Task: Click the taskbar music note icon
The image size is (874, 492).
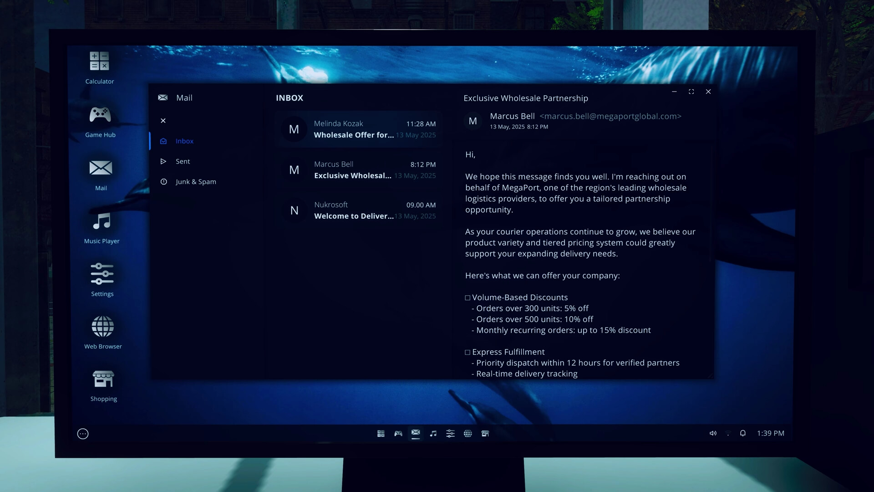Action: [x=433, y=434]
